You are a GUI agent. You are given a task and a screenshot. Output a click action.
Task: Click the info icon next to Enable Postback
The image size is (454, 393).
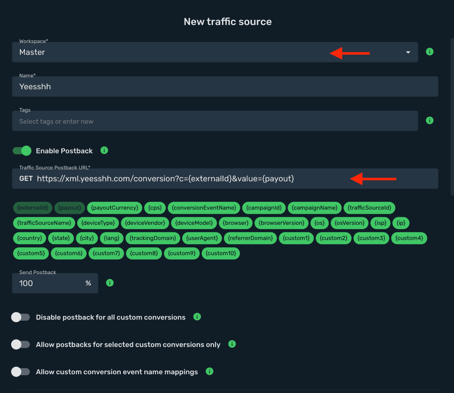[x=104, y=150]
